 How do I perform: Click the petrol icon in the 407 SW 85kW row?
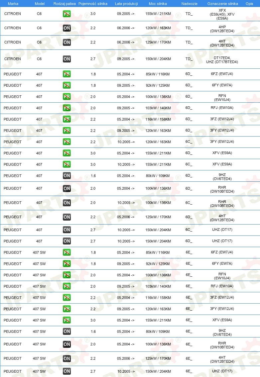tap(67, 252)
